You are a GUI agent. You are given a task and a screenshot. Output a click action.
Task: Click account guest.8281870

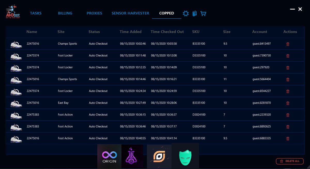pyautogui.click(x=262, y=103)
